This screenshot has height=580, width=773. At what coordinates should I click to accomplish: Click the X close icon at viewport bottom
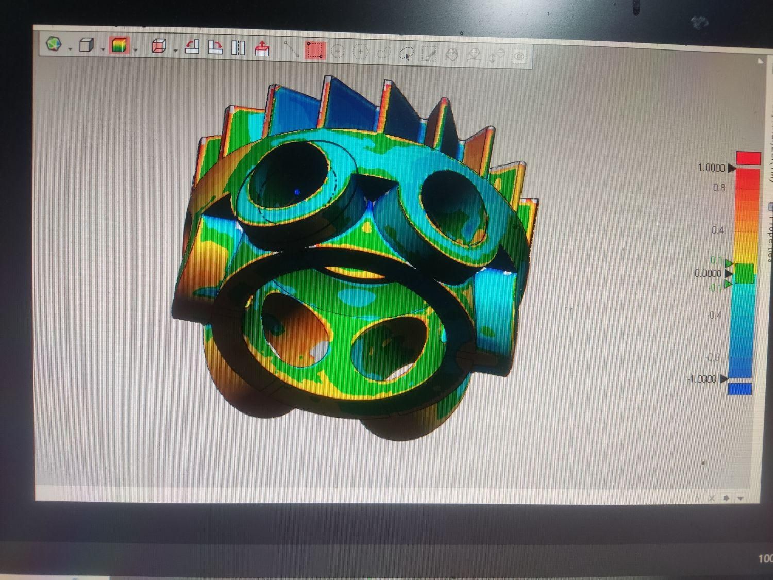712,498
